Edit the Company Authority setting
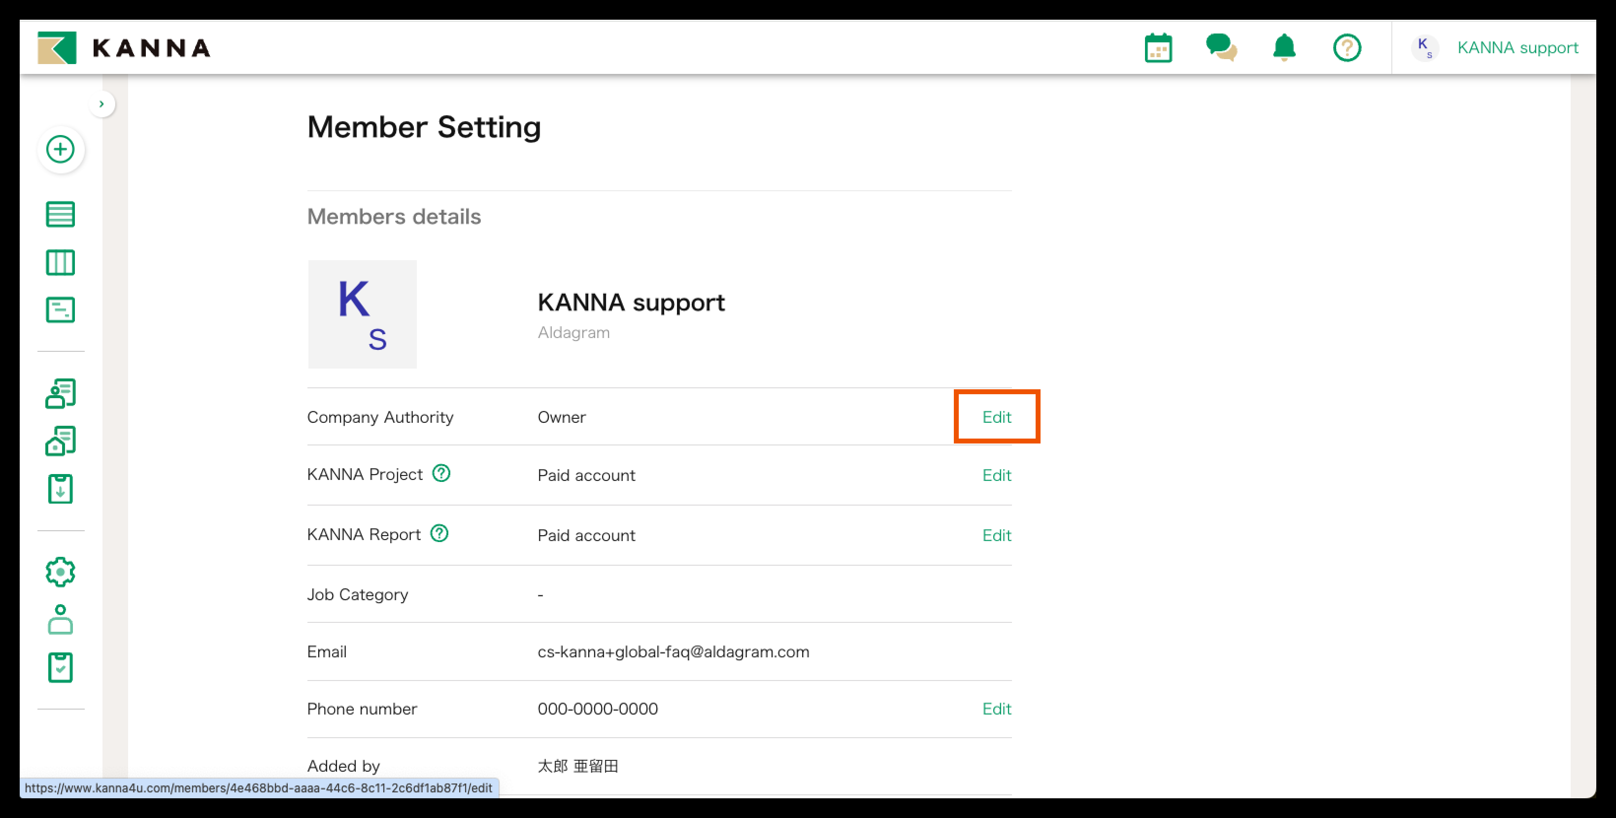The width and height of the screenshot is (1616, 818). coord(996,417)
